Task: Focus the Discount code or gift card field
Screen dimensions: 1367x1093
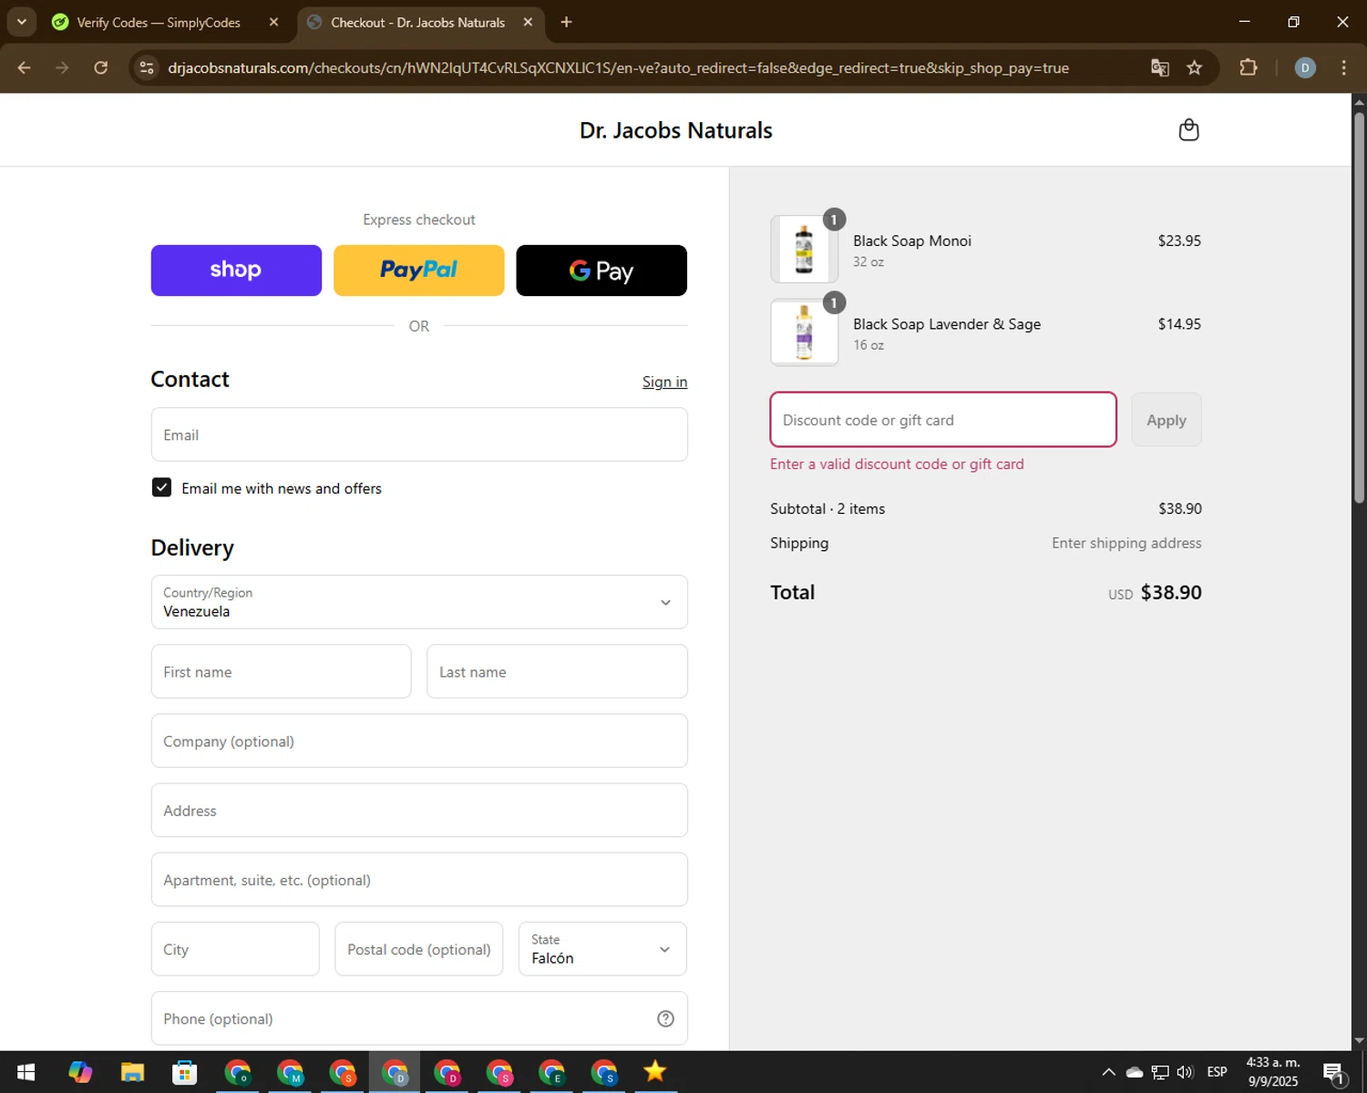Action: coord(942,420)
